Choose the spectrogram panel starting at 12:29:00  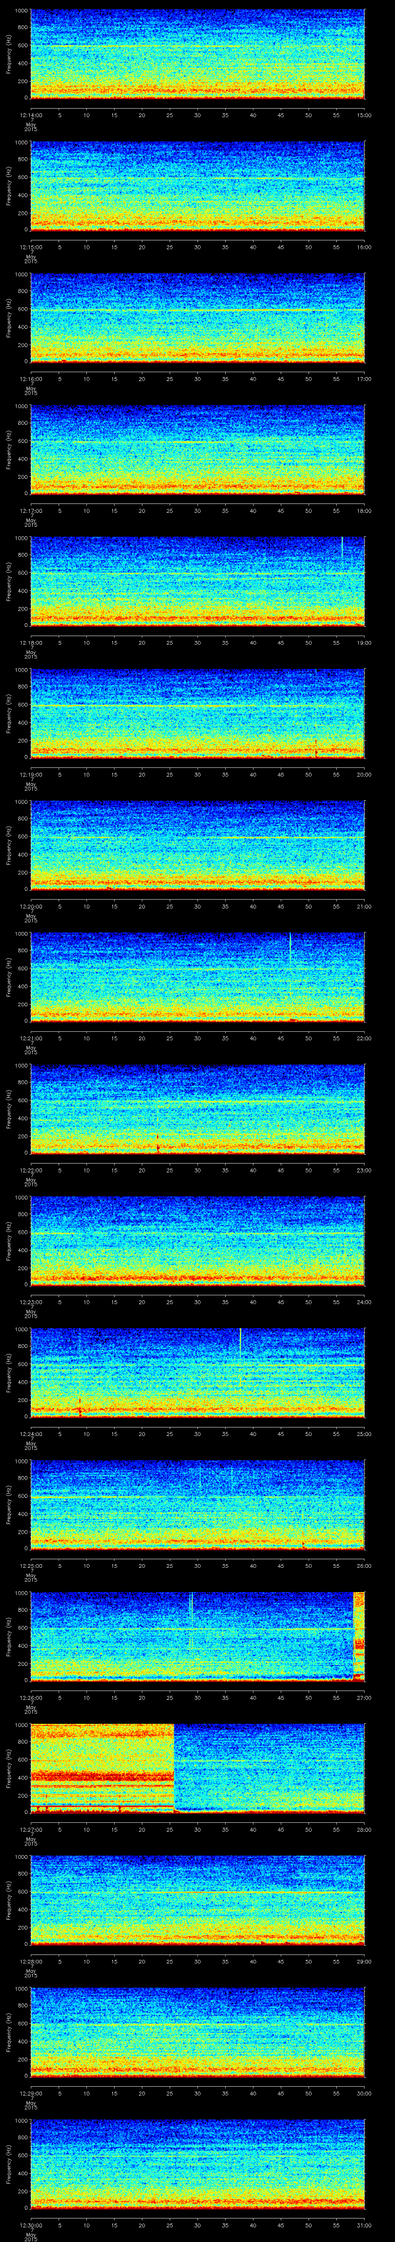click(197, 2032)
